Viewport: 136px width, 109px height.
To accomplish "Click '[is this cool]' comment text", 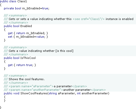I will [64, 51].
